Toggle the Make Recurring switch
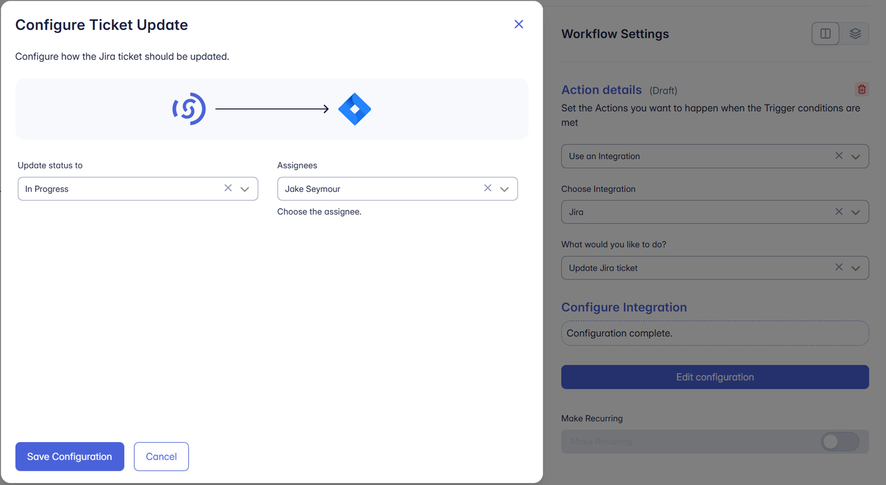Image resolution: width=886 pixels, height=485 pixels. click(x=839, y=442)
